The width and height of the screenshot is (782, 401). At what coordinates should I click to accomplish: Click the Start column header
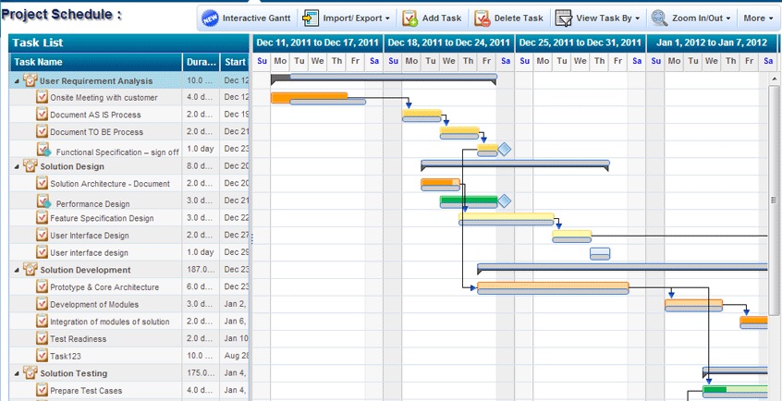[x=234, y=62]
